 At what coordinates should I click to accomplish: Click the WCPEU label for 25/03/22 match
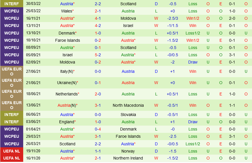pos(12,11)
